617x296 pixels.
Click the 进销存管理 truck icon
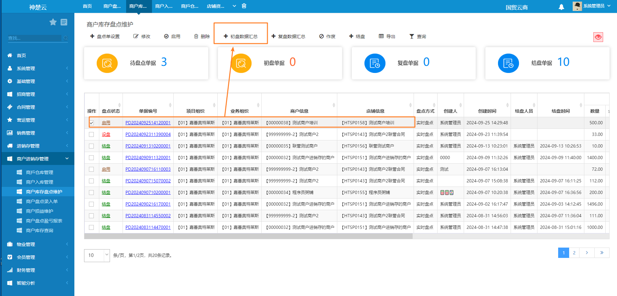(10, 146)
